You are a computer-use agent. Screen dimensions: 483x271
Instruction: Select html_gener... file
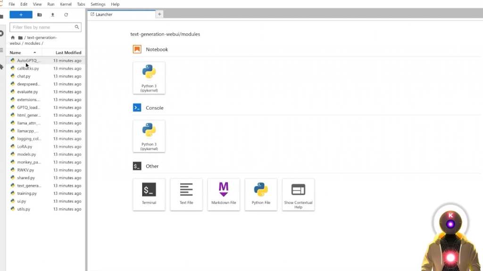[46, 115]
